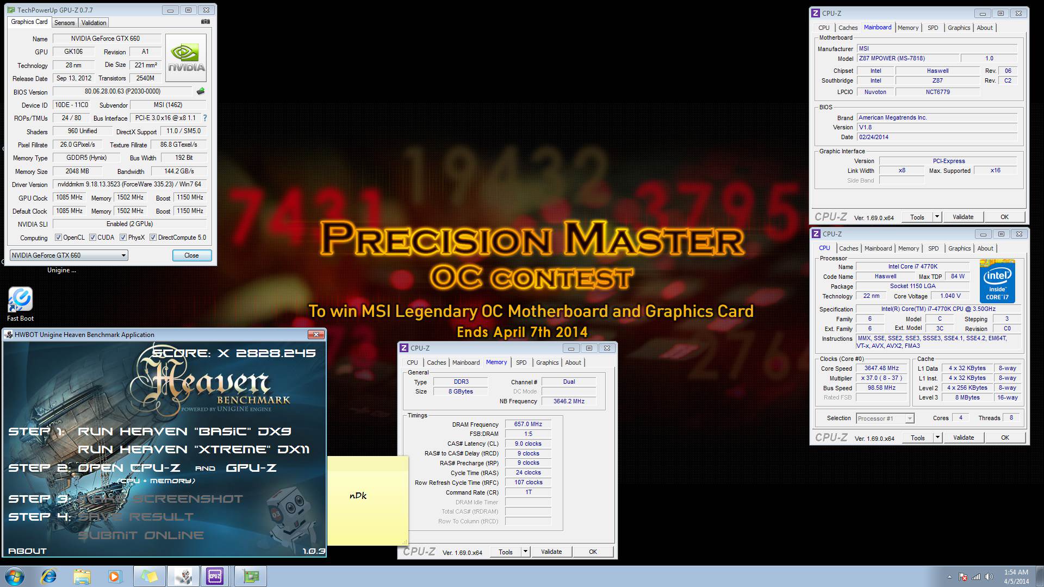Click the Close button in GPU-Z

coord(191,255)
